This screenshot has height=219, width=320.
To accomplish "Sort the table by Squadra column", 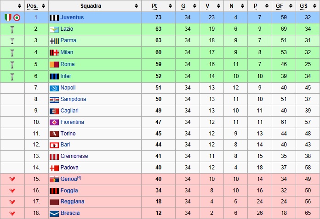I will tap(136, 6).
